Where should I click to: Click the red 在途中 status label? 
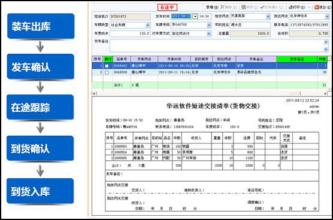click(x=167, y=7)
